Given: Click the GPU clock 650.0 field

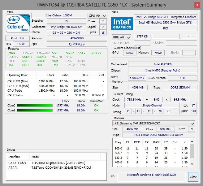Looking at the screenshot, I should point(130,53).
